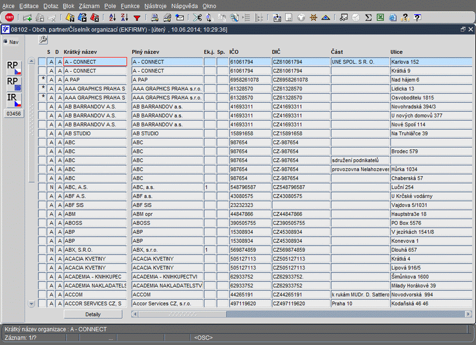The width and height of the screenshot is (476, 345).
Task: Click Ulice cell 'U Krčské vodárny'
Action: point(431,197)
